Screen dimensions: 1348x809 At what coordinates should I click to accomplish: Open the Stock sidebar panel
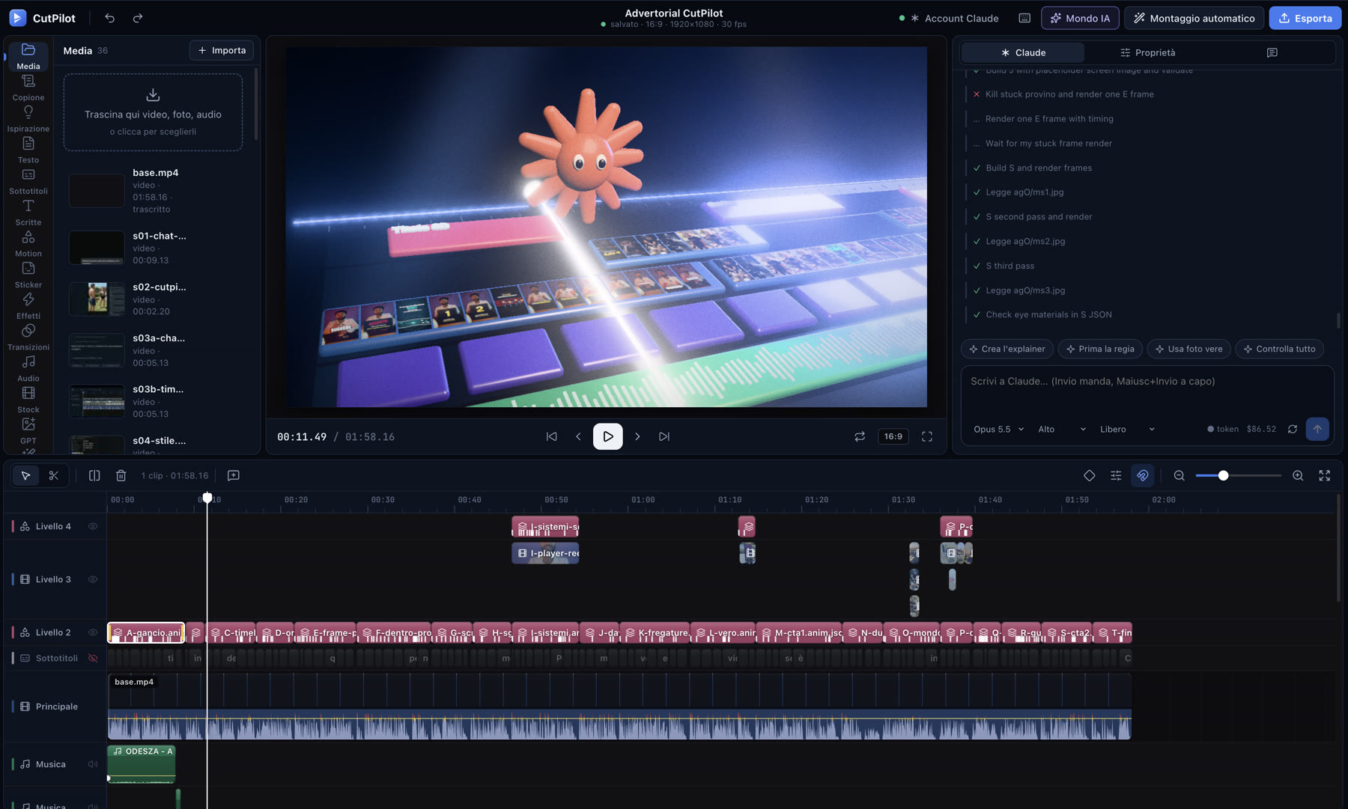[28, 400]
